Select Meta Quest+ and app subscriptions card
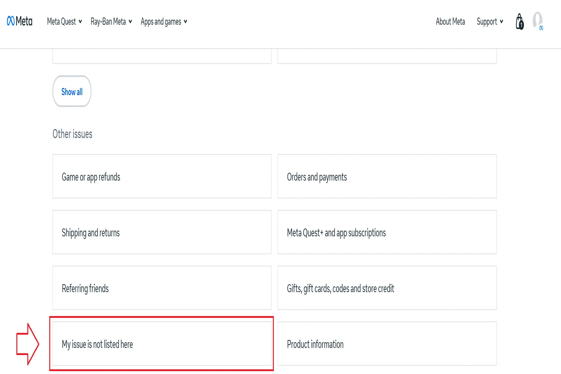This screenshot has width=561, height=374. (387, 232)
